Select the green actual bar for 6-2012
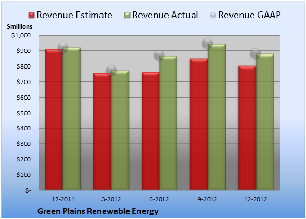The image size is (306, 219). (168, 123)
